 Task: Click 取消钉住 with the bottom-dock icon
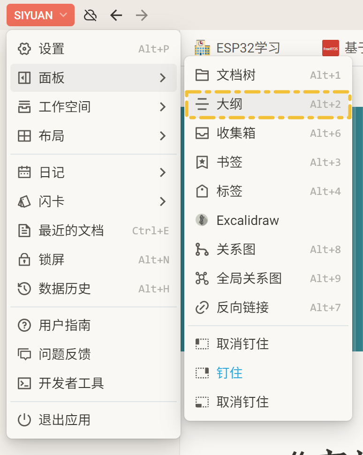(x=202, y=402)
